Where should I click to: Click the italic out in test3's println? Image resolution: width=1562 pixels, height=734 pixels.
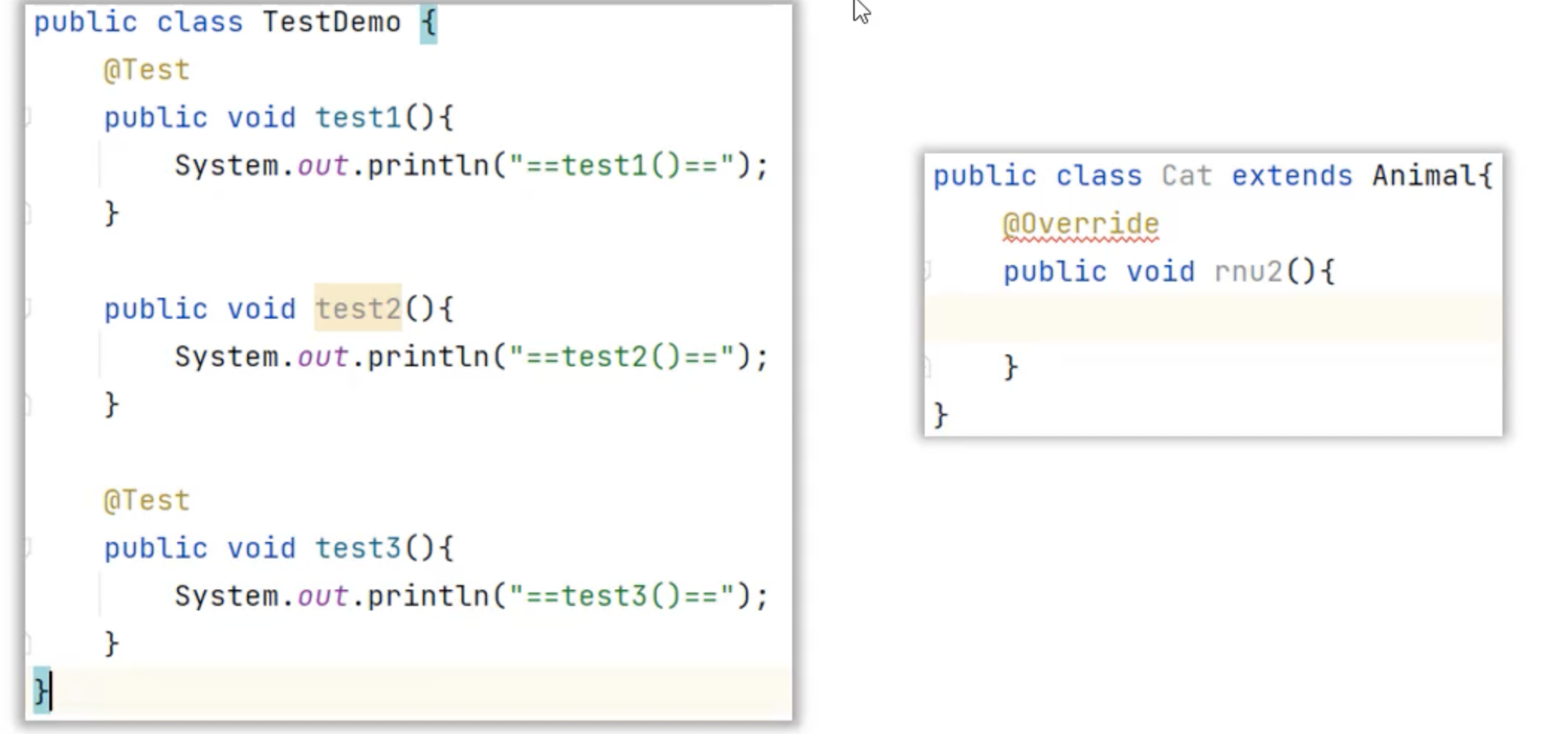click(323, 596)
